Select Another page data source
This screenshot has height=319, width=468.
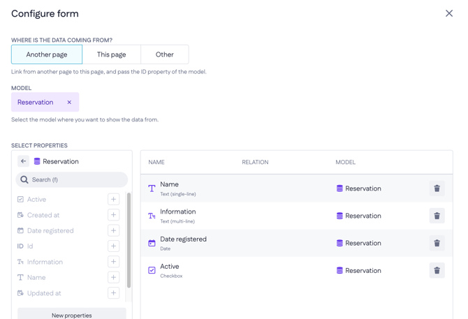[x=47, y=54]
